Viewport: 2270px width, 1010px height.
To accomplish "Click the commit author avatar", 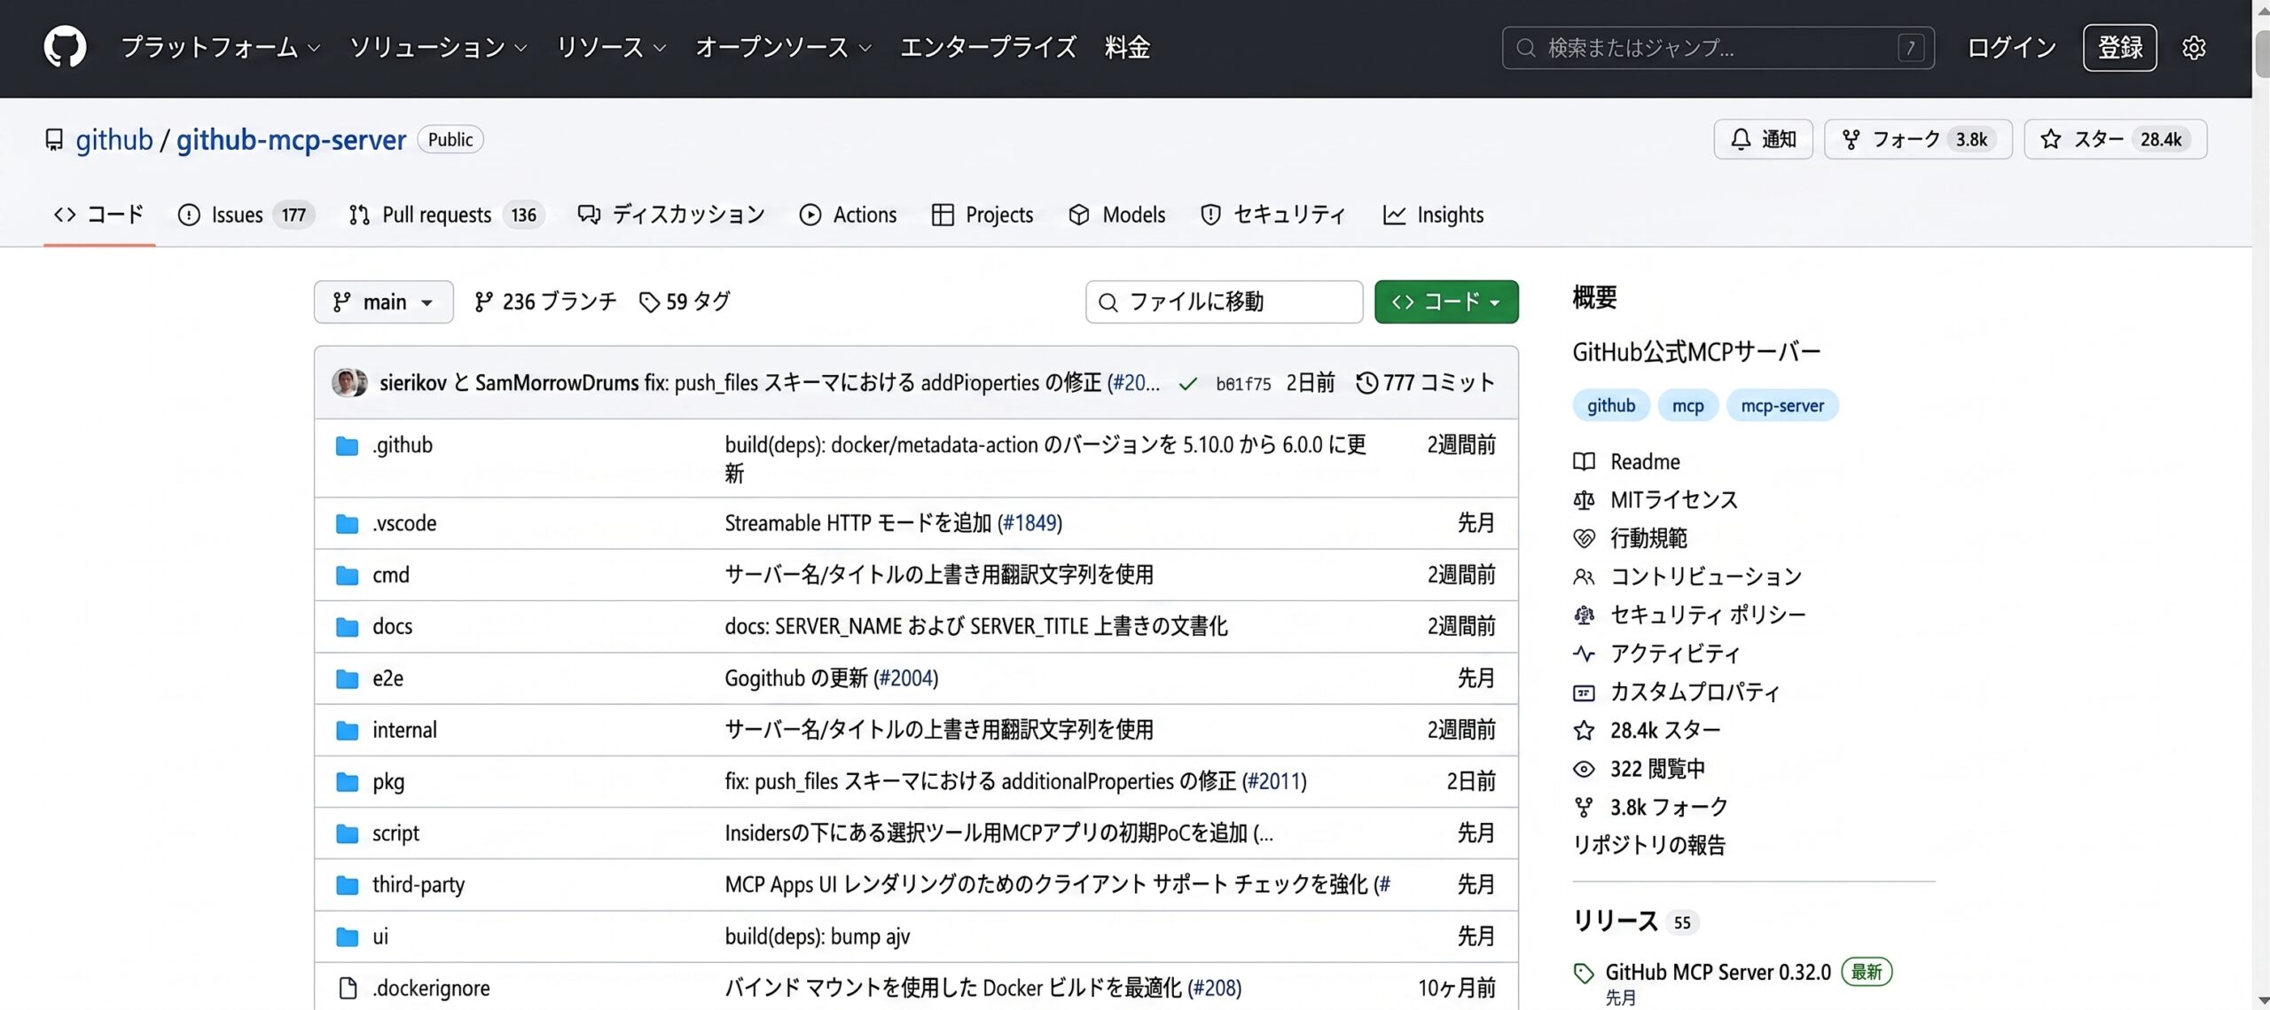I will pos(349,382).
